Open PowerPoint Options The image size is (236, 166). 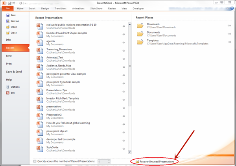tap(13, 87)
